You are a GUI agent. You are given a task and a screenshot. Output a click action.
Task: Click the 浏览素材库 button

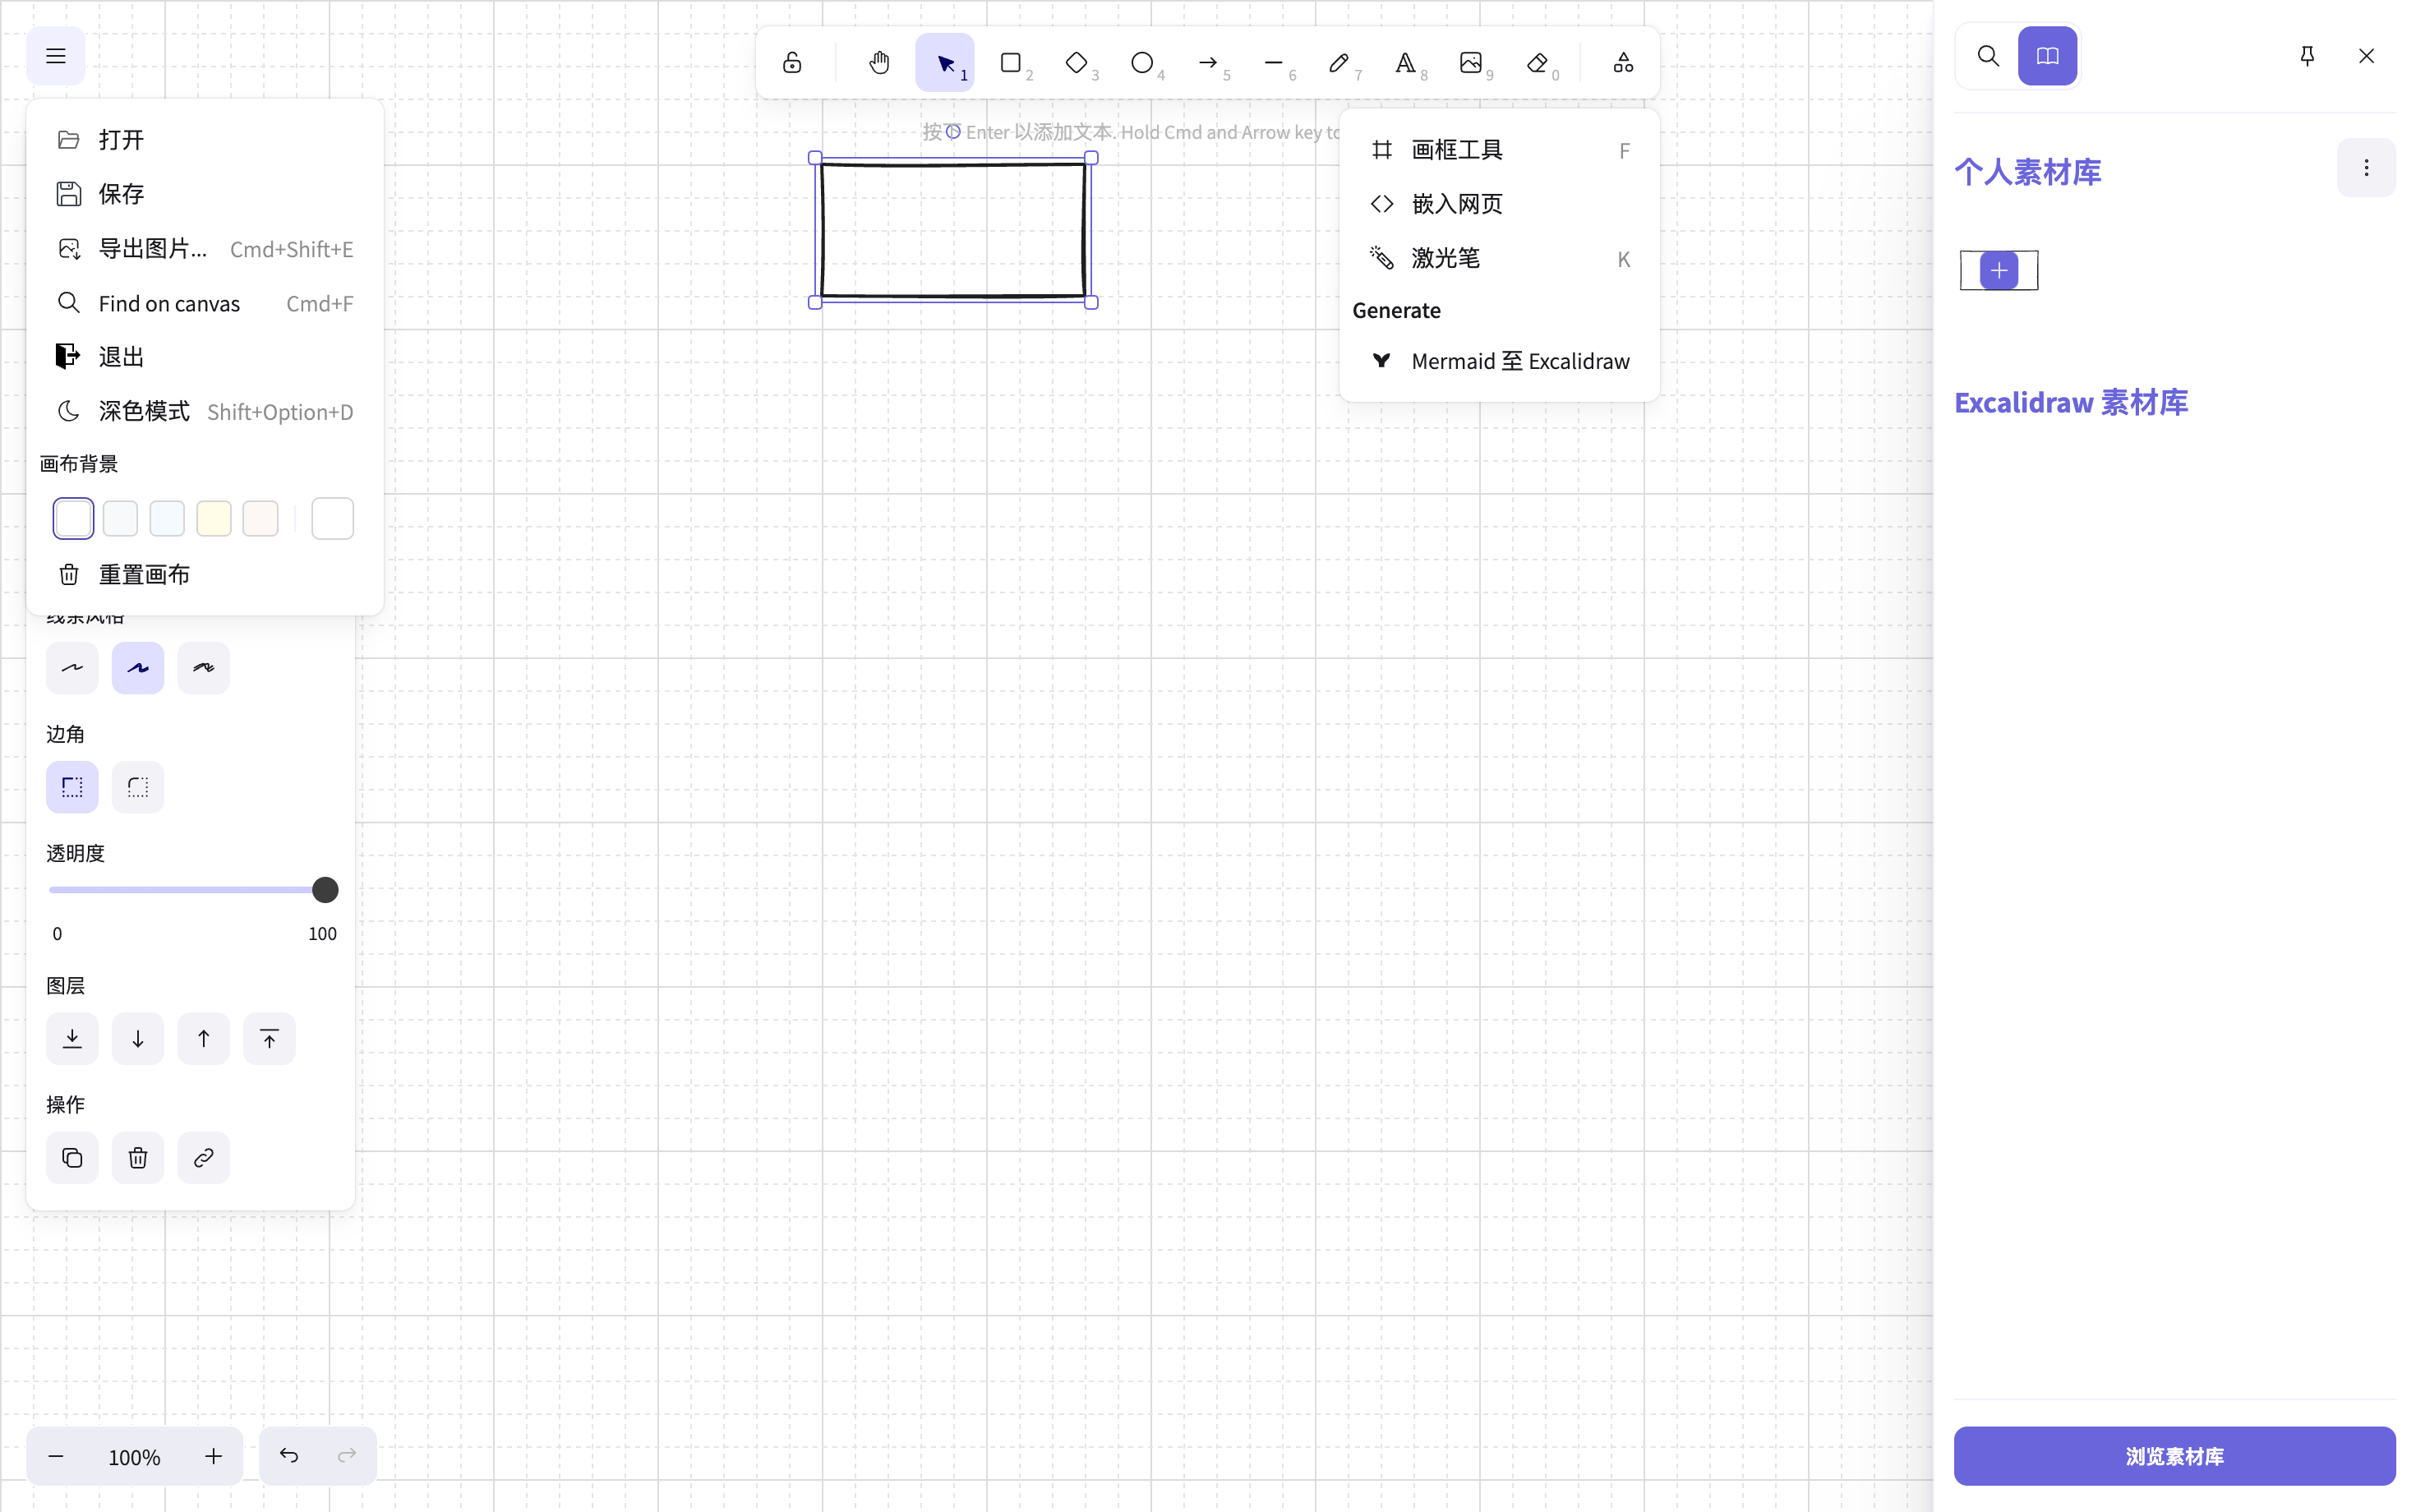click(2174, 1456)
